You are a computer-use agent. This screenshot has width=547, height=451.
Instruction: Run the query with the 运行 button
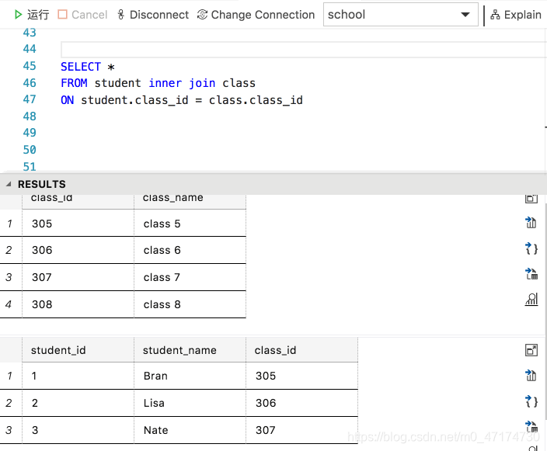(31, 15)
